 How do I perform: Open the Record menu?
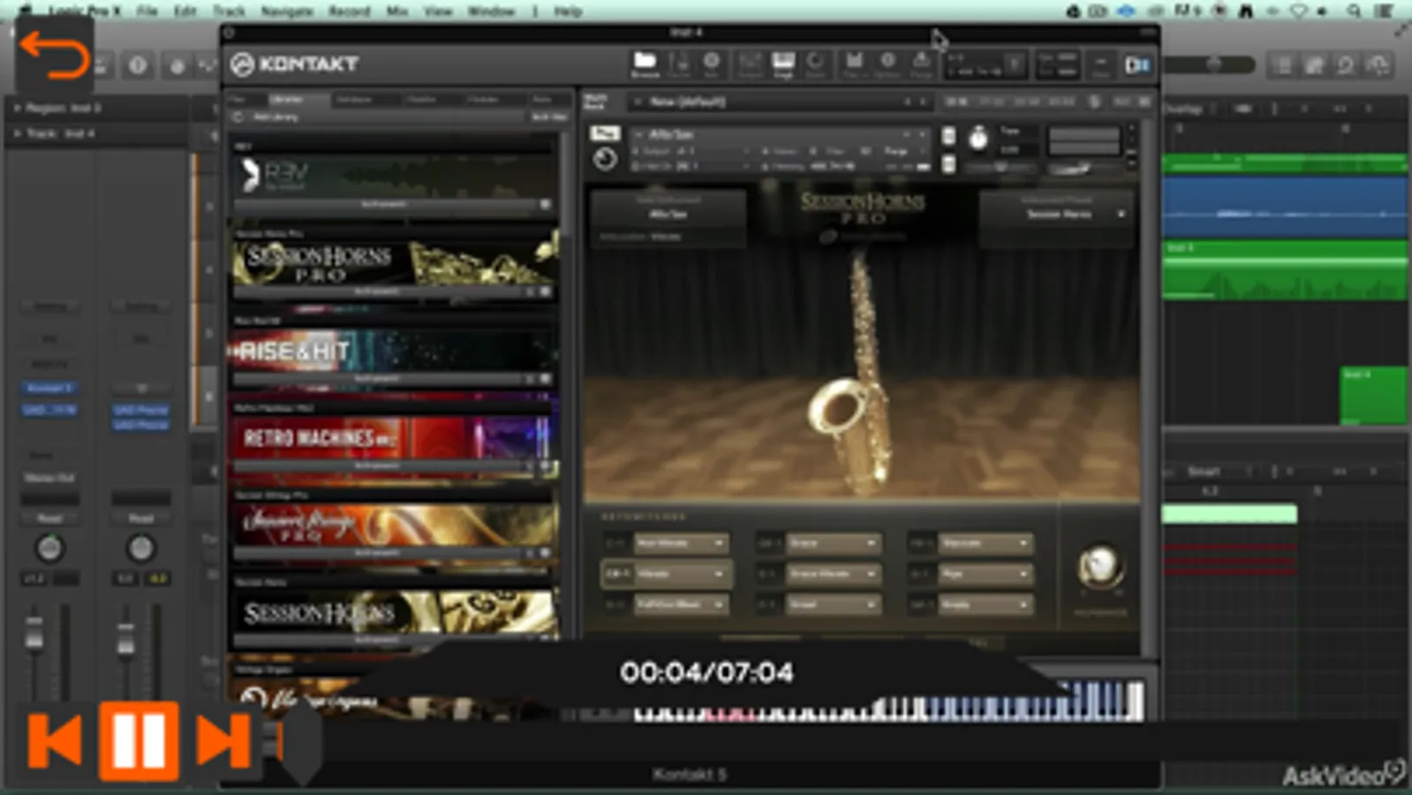point(349,11)
